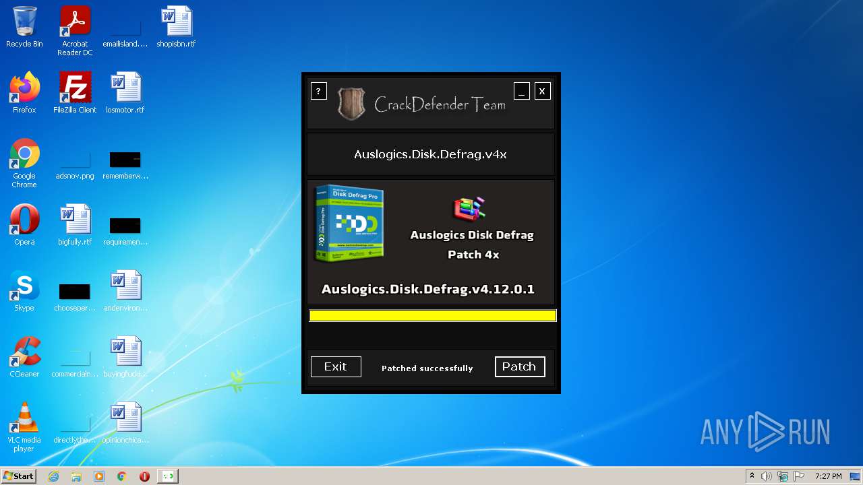Open the patcher's question mark help button
This screenshot has width=863, height=485.
[x=319, y=91]
